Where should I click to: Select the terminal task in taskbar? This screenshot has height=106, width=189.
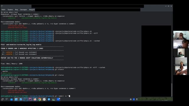(25, 100)
